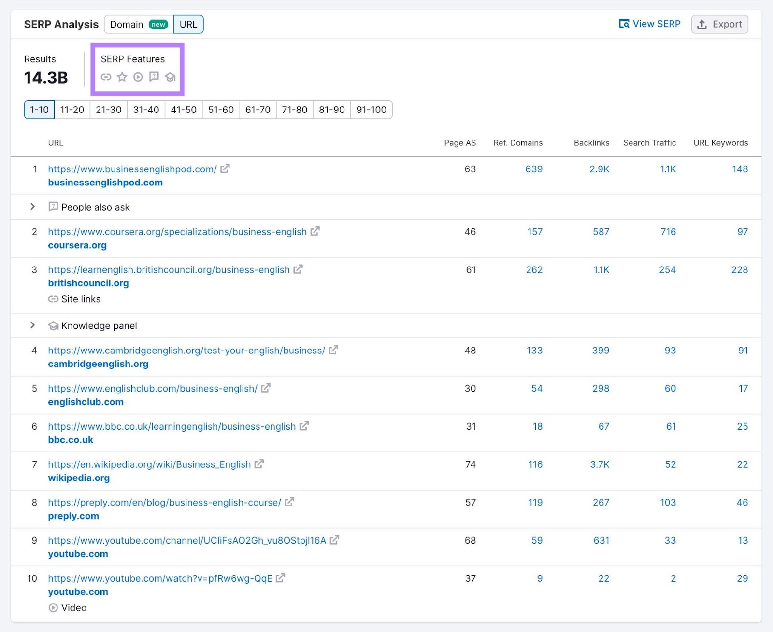This screenshot has height=632, width=773.
Task: Select the 51-60 pagination tab
Action: point(220,110)
